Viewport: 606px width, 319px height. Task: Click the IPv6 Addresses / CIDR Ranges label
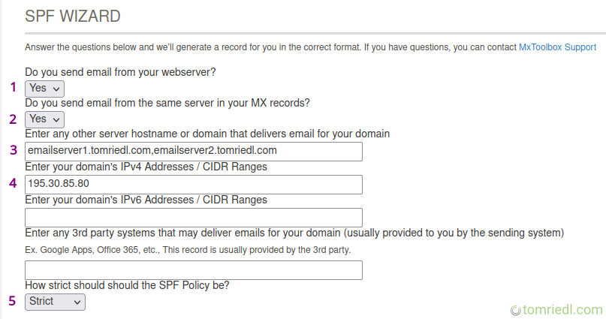[146, 200]
